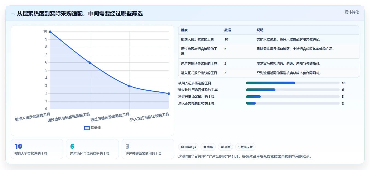The width and height of the screenshot is (370, 170).
Task: Click the progress bar for 被纳入初步候选的工具
Action: click(x=293, y=83)
